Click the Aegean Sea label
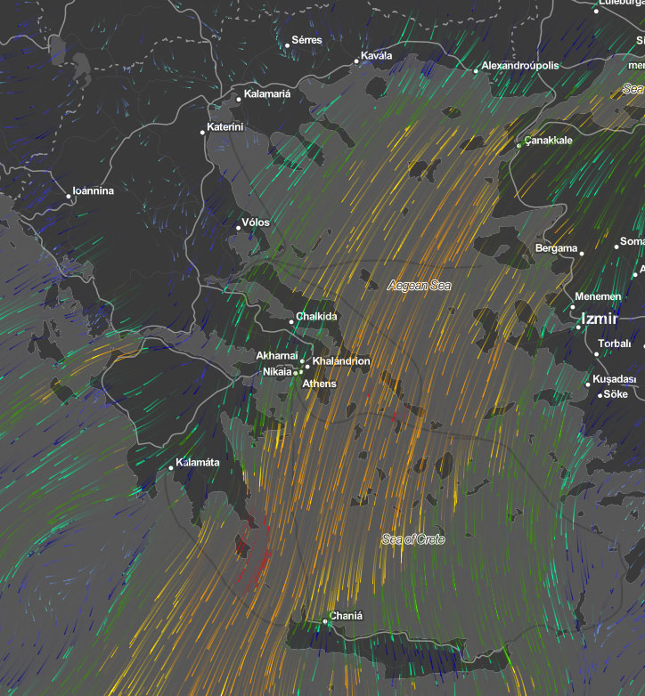Viewport: 645px width, 696px height. (420, 286)
